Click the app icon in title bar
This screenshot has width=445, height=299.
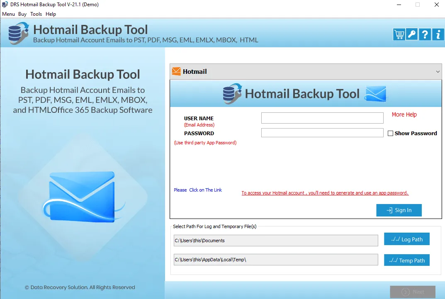(x=5, y=5)
